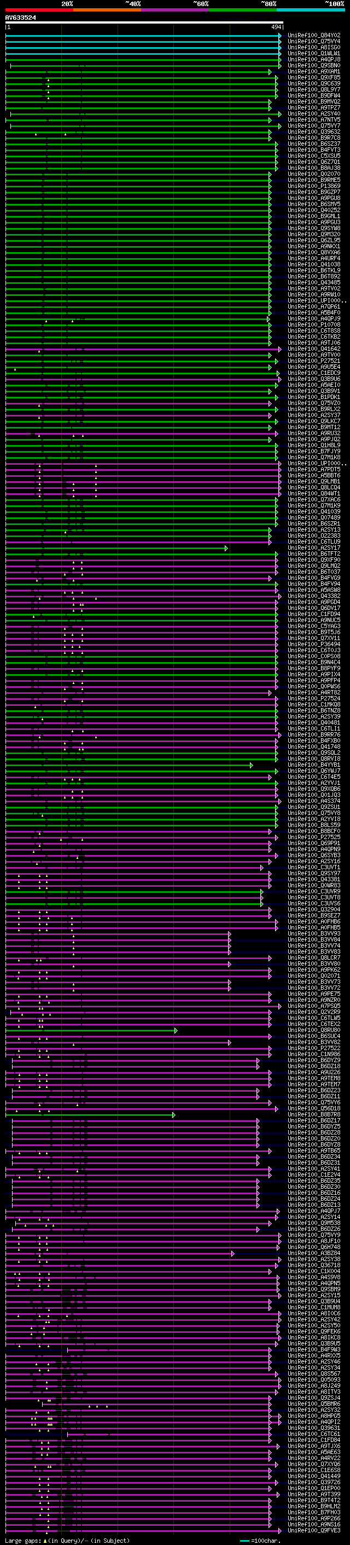Click the orange ~40% identity legend bar
The width and height of the screenshot is (350, 1545).
tap(107, 10)
